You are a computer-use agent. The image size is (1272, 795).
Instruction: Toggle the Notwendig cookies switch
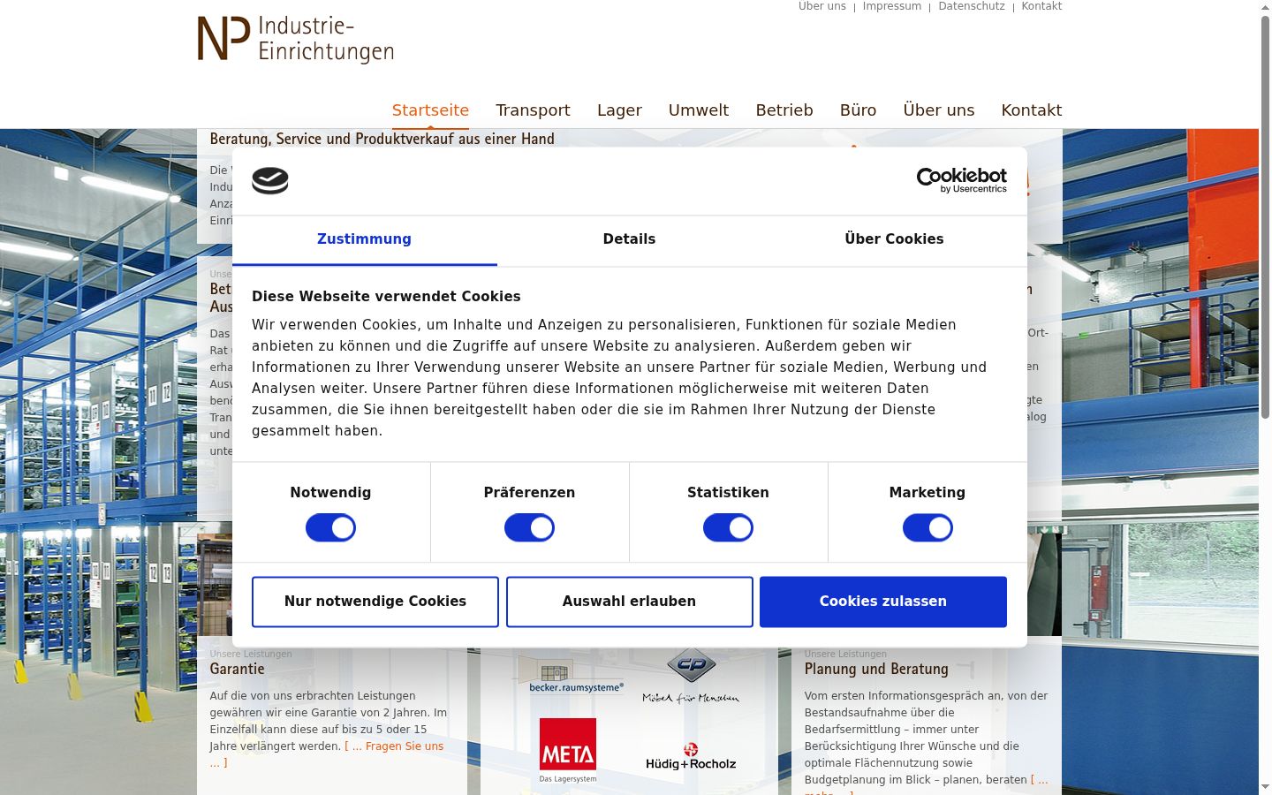tap(330, 528)
